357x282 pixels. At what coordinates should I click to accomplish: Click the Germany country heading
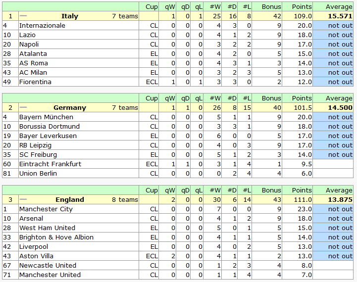click(70, 108)
